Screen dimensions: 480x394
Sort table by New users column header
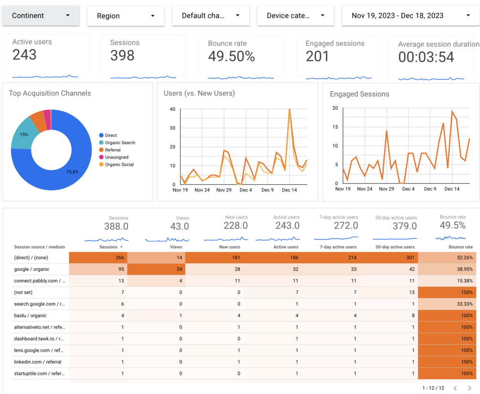(x=230, y=247)
